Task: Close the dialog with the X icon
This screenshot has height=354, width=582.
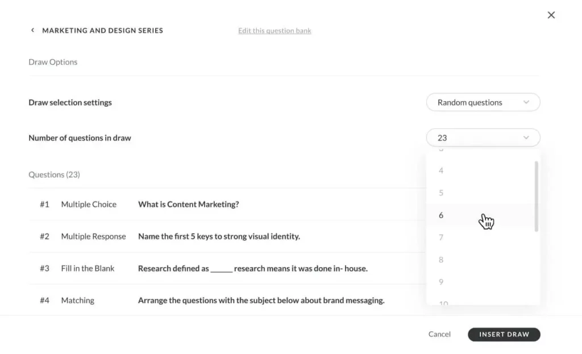Action: (551, 15)
